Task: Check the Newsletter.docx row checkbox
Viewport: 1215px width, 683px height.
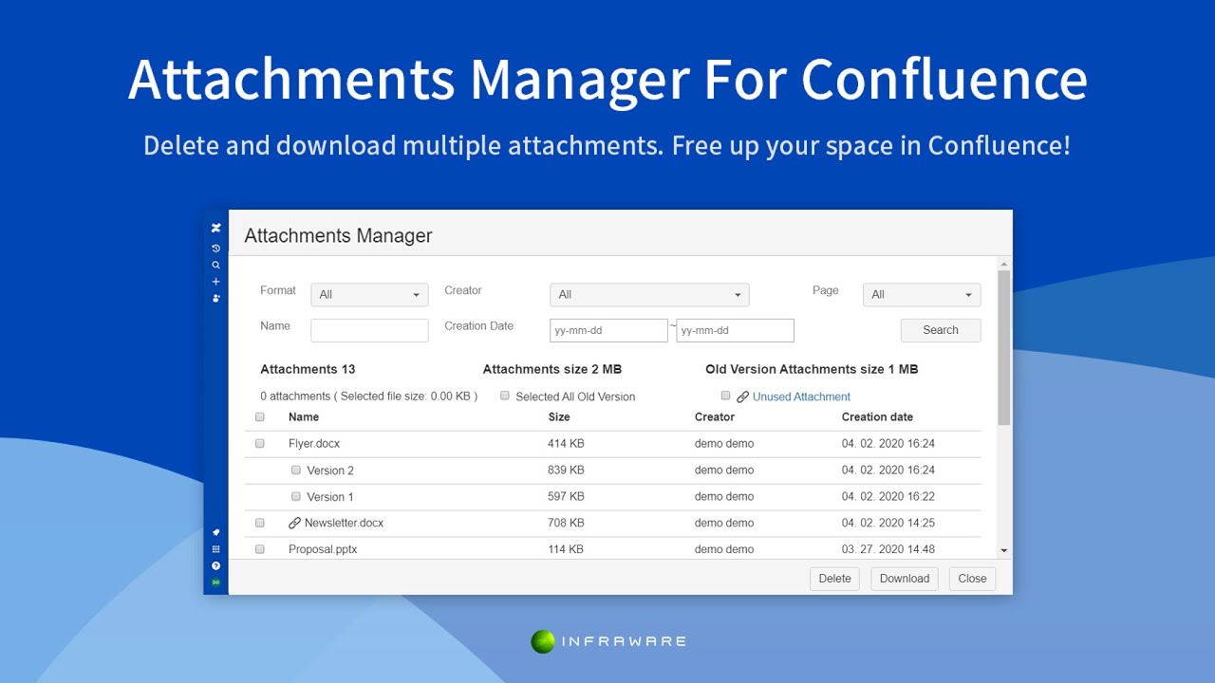Action: (x=260, y=523)
